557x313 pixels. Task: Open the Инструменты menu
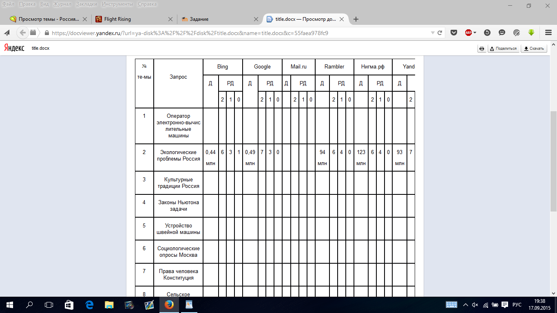pos(117,4)
